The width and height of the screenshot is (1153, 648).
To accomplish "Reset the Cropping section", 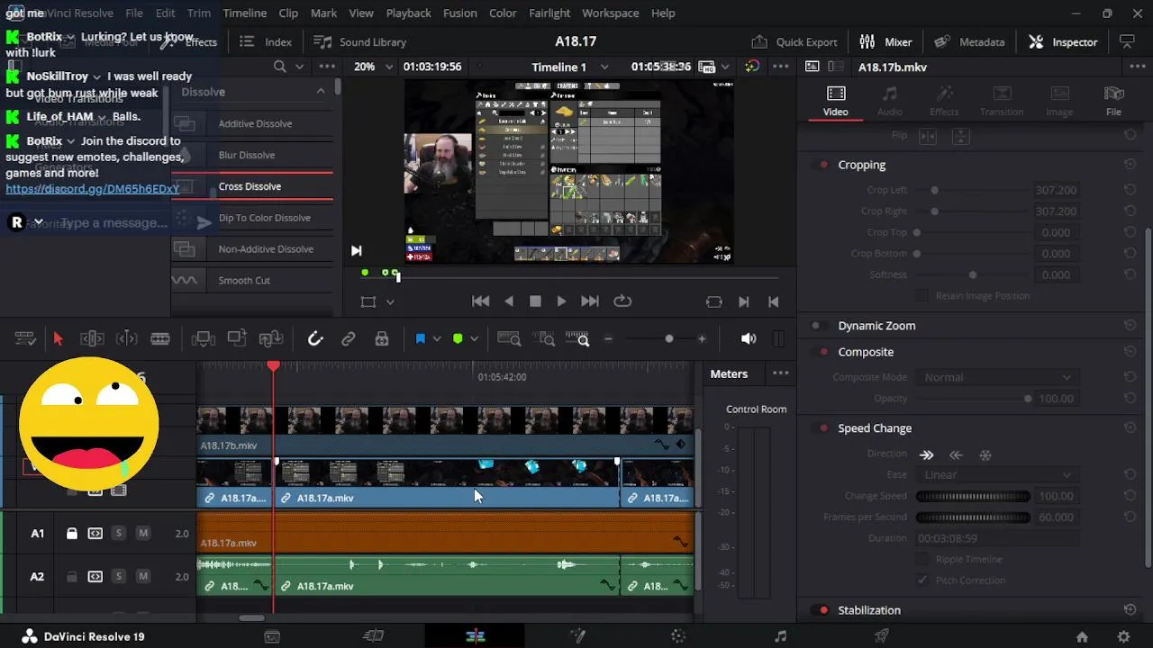I will click(1130, 165).
